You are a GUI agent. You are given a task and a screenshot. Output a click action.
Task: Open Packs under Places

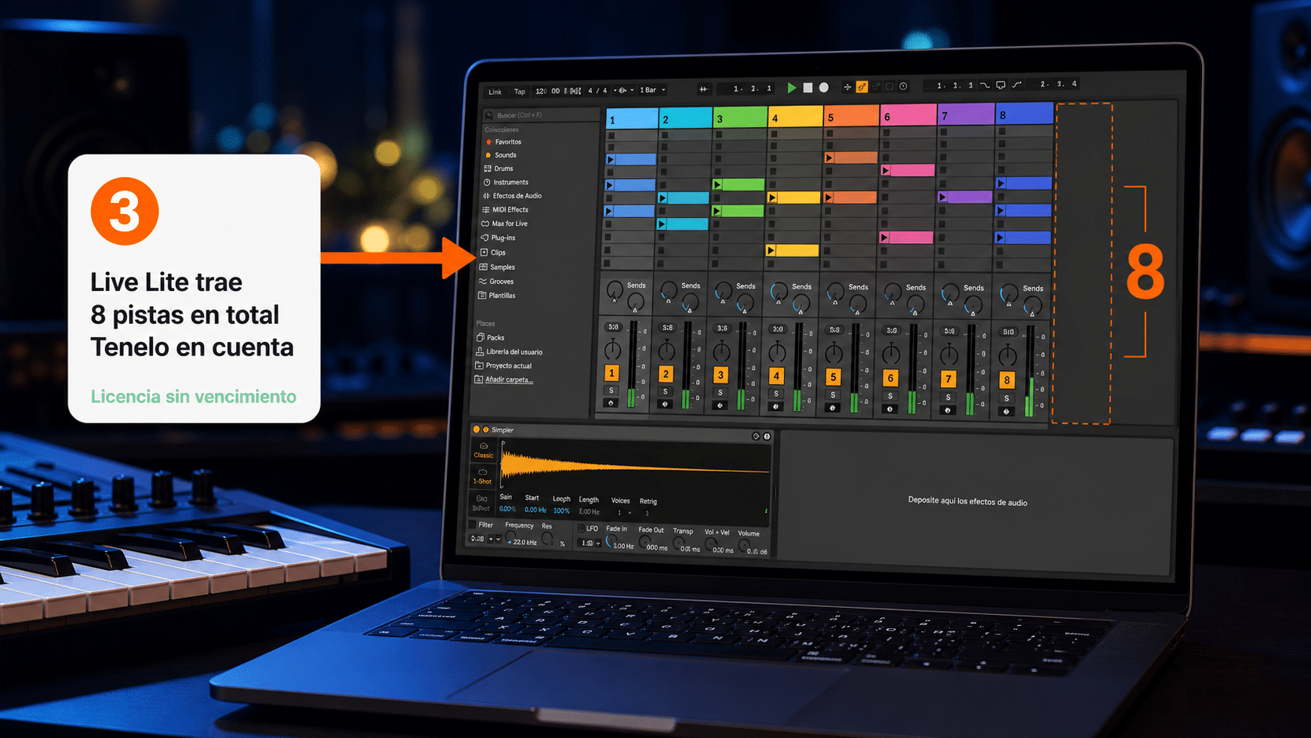point(495,338)
